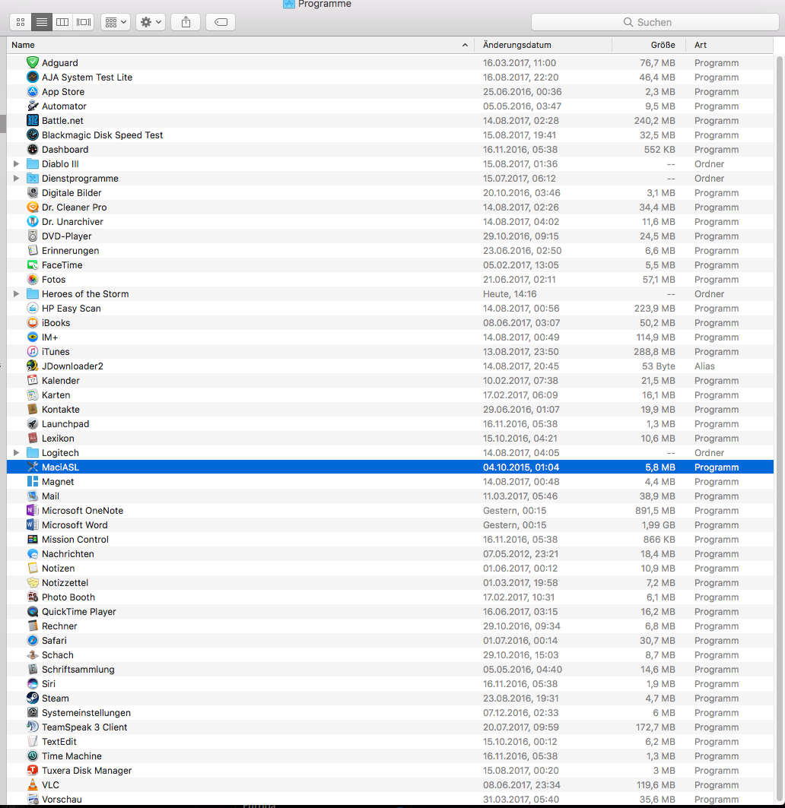Select the Blackmagic Disk Speed Test icon

(33, 135)
